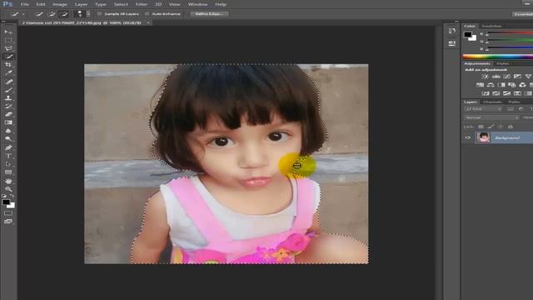533x300 pixels.
Task: Toggle lock all
Action: tap(511, 127)
